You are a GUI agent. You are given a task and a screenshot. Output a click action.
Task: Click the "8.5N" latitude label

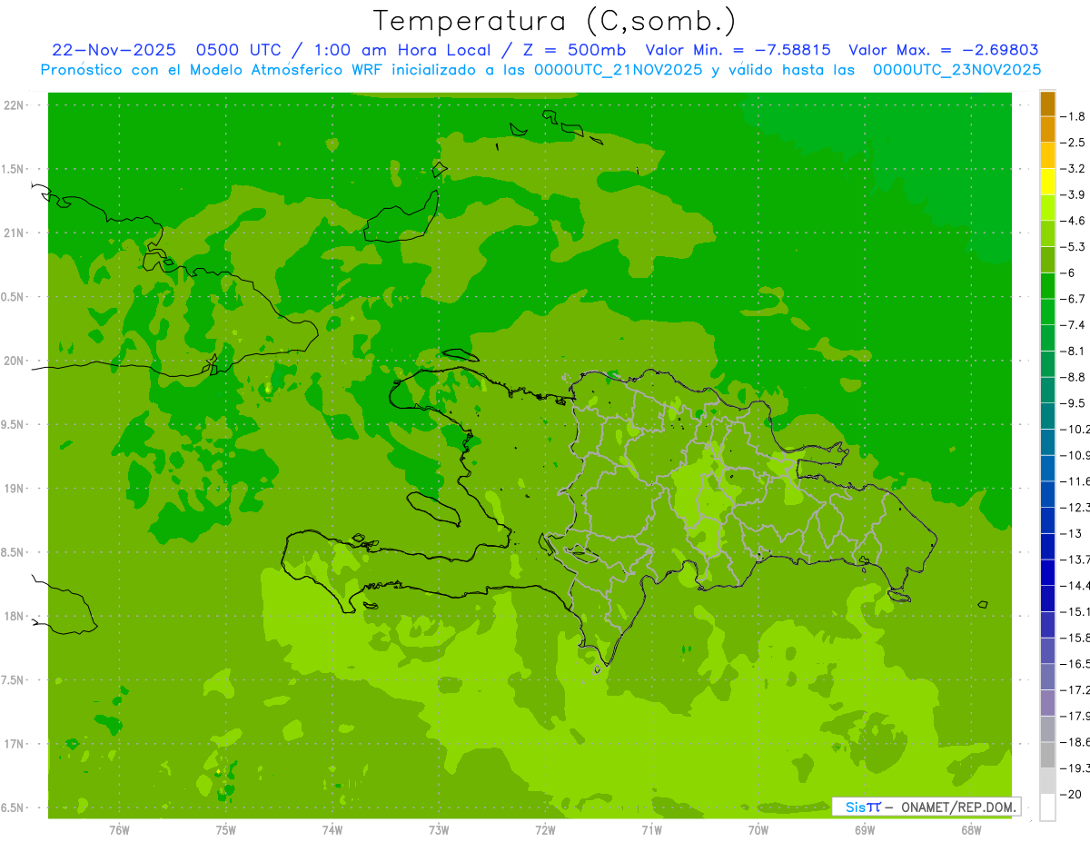click(15, 552)
